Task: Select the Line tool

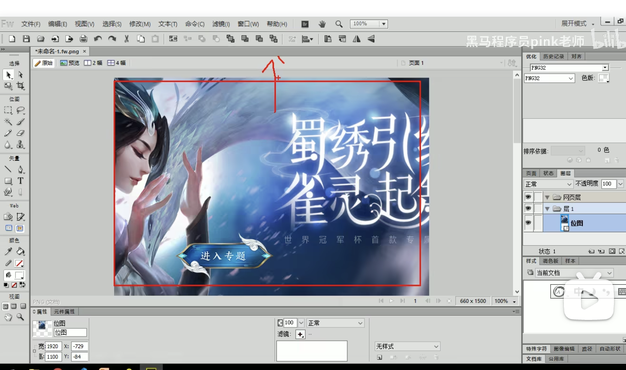Action: (x=8, y=169)
